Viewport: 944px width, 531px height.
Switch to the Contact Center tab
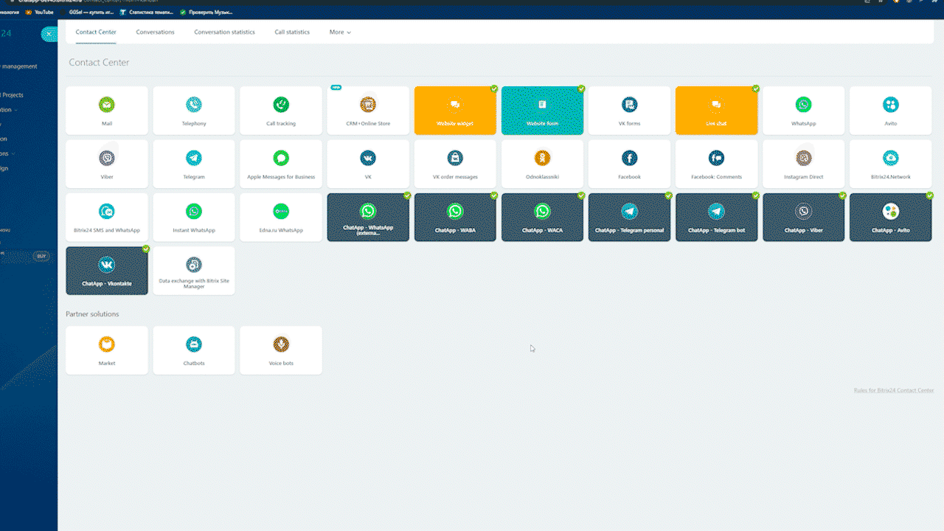tap(96, 32)
